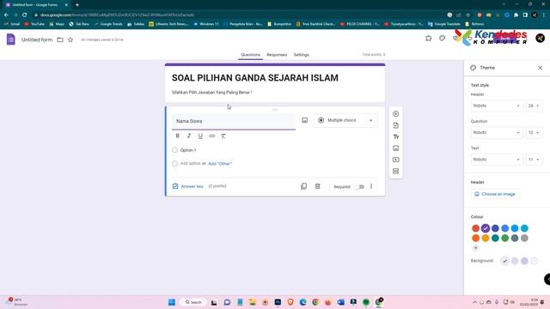The width and height of the screenshot is (550, 309).
Task: Click the Import questions icon
Action: [395, 125]
